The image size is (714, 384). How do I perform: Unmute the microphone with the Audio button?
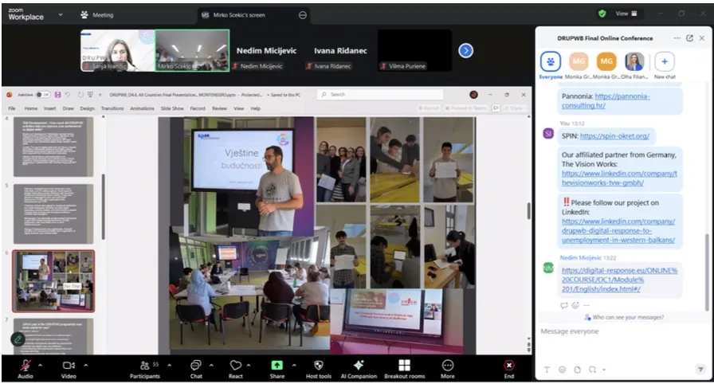pos(25,366)
